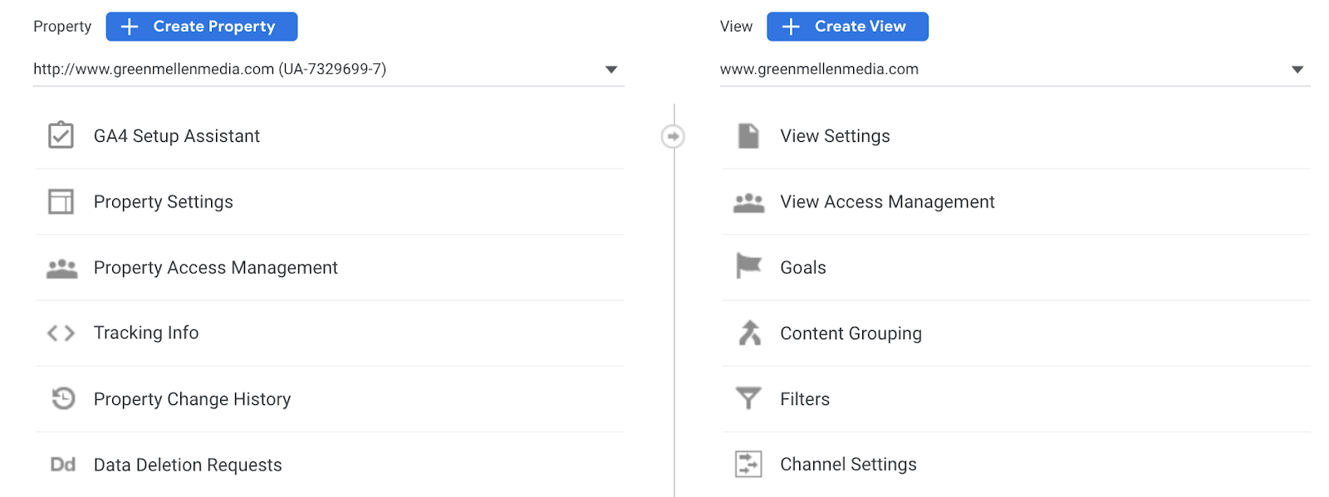Click the GA4 Setup Assistant checkmark icon
The width and height of the screenshot is (1329, 497).
click(61, 135)
